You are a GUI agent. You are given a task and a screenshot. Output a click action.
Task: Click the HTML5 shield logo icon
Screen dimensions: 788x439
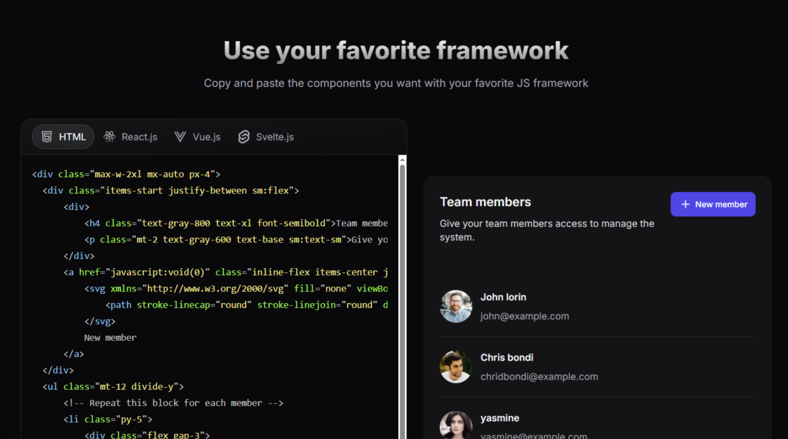click(47, 137)
